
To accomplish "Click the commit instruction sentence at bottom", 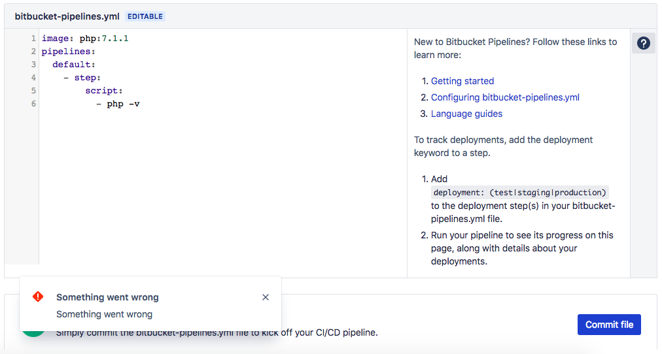I will tap(217, 332).
